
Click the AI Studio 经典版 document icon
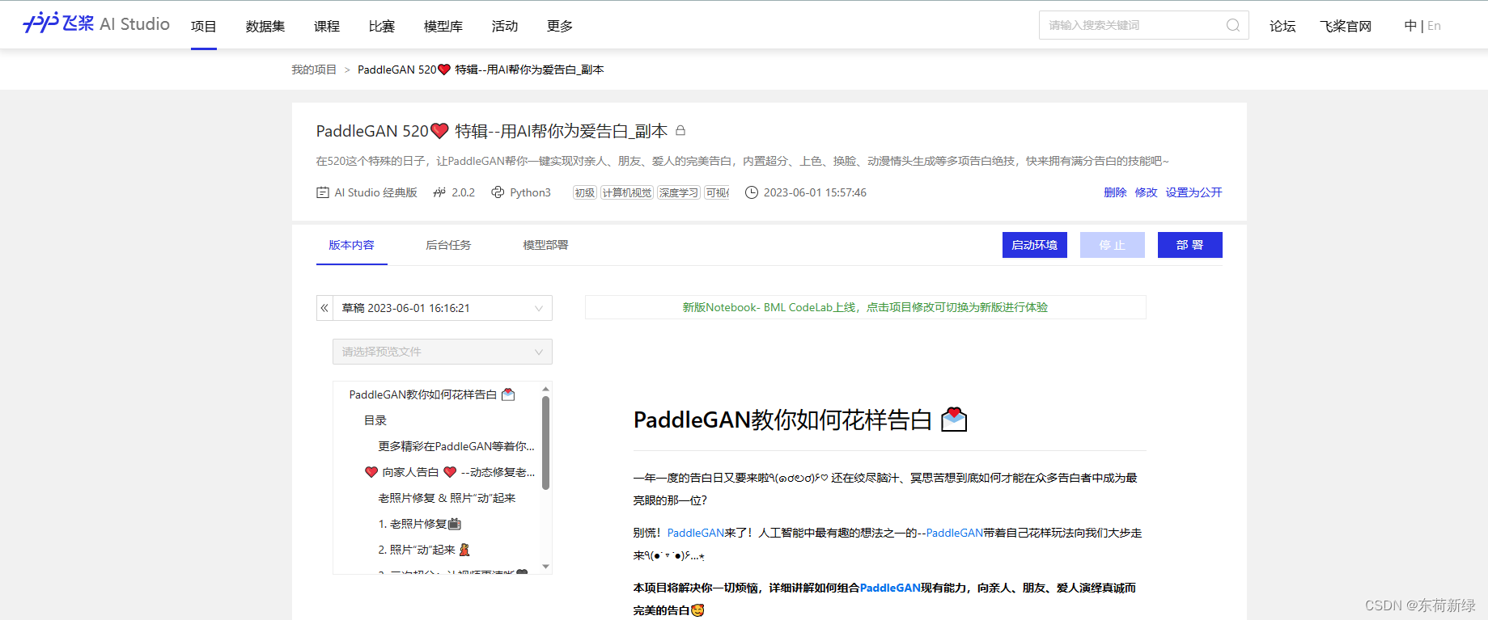click(322, 192)
